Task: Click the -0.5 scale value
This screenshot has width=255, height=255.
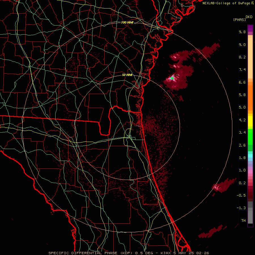Action: point(241,195)
